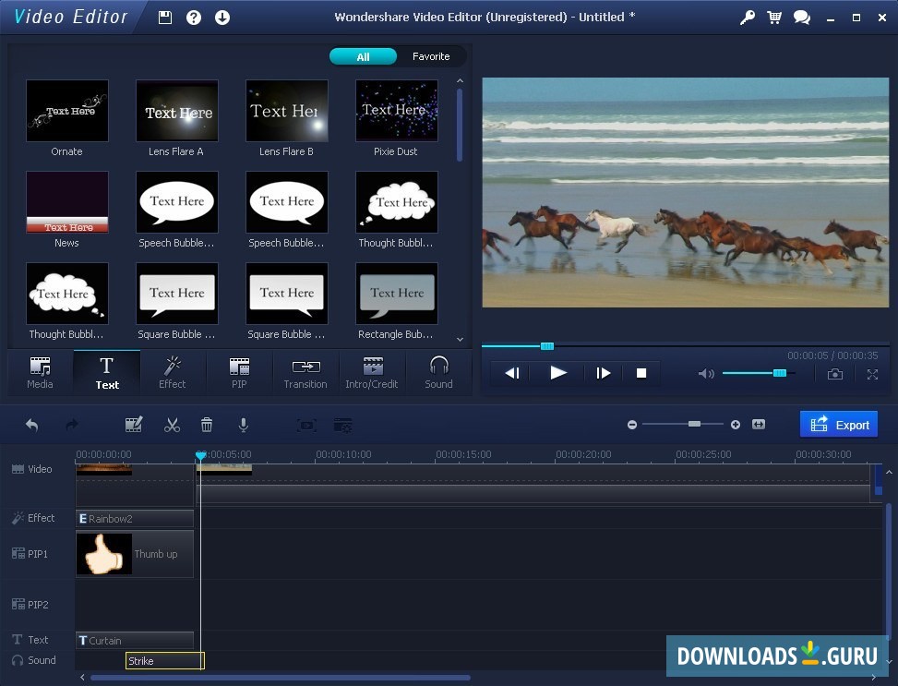Image resolution: width=898 pixels, height=686 pixels.
Task: Save the project with the floppy disk icon
Action: point(164,17)
